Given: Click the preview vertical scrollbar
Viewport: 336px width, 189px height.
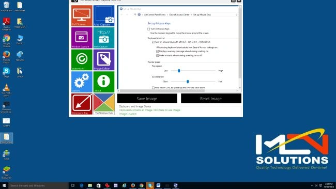Looking at the screenshot, I should pos(240,43).
